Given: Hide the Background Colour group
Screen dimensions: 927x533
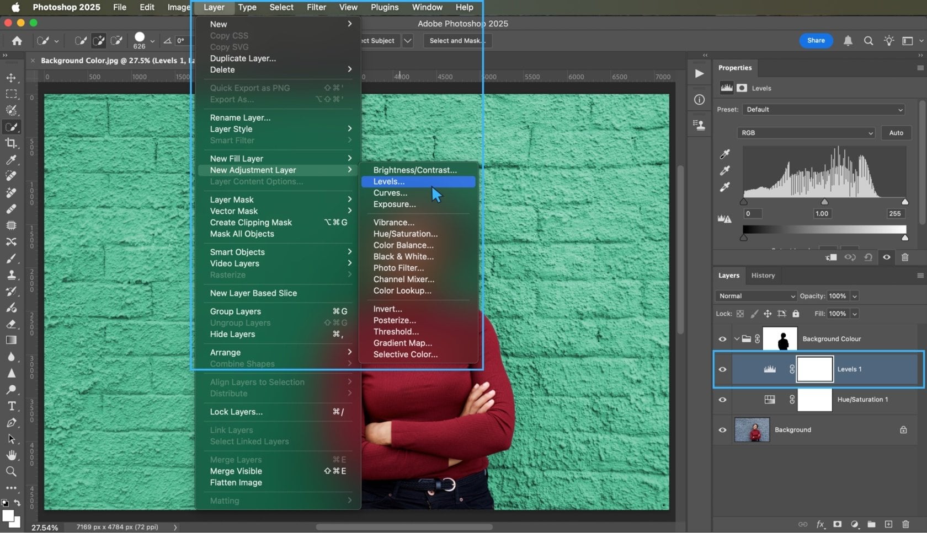Looking at the screenshot, I should (x=722, y=339).
